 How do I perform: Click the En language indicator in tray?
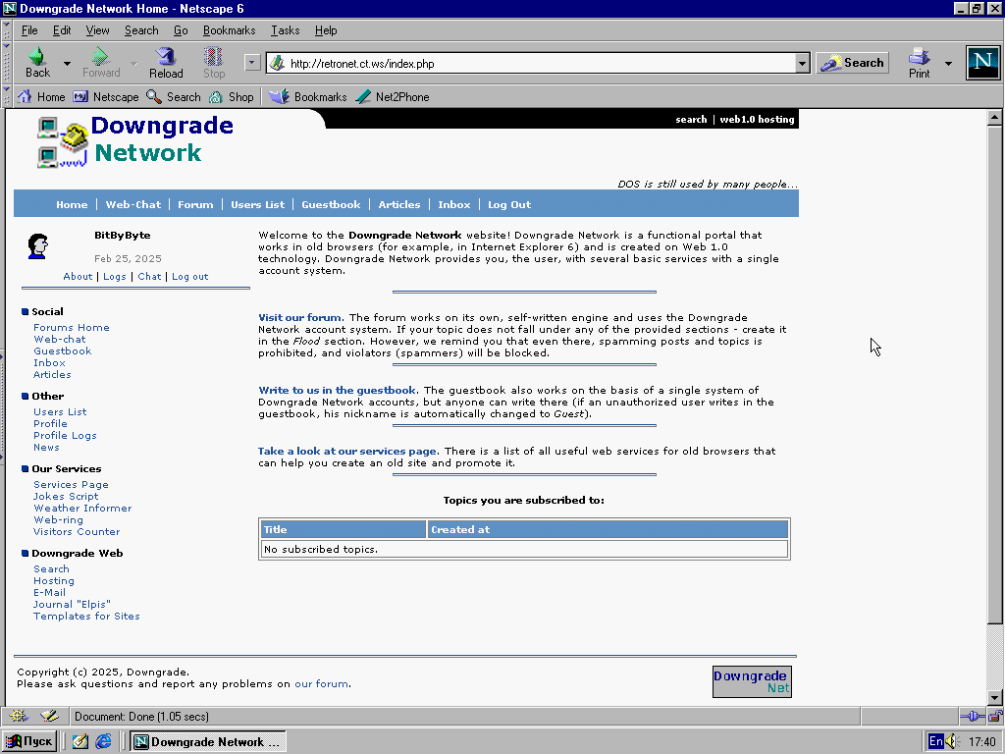click(x=936, y=742)
